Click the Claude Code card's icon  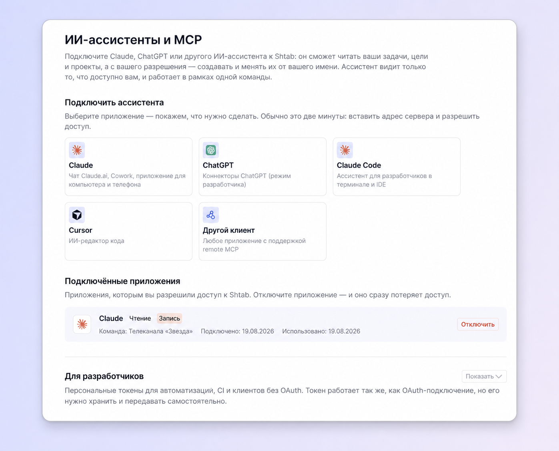[x=345, y=150]
